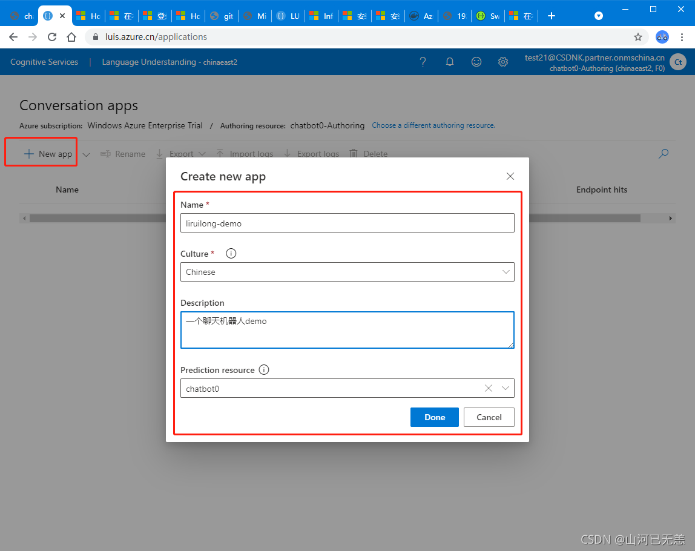The width and height of the screenshot is (695, 551).
Task: Reload the page with refresh icon
Action: [x=52, y=37]
